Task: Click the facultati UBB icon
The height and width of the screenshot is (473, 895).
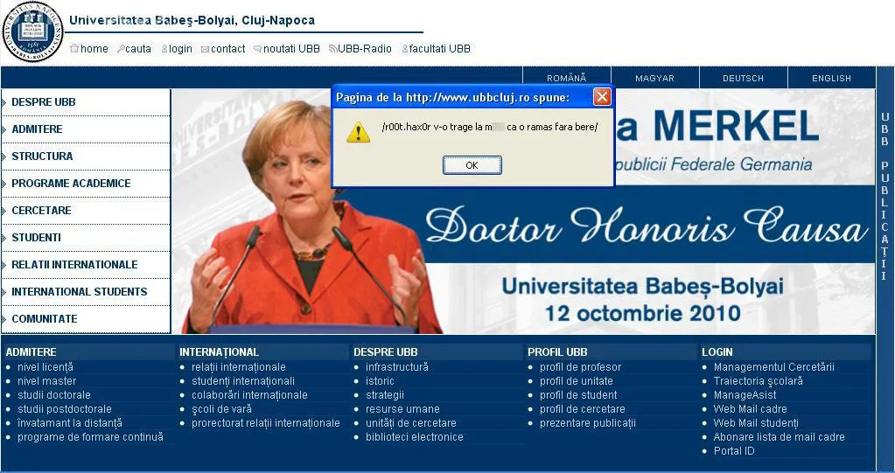Action: 404,49
